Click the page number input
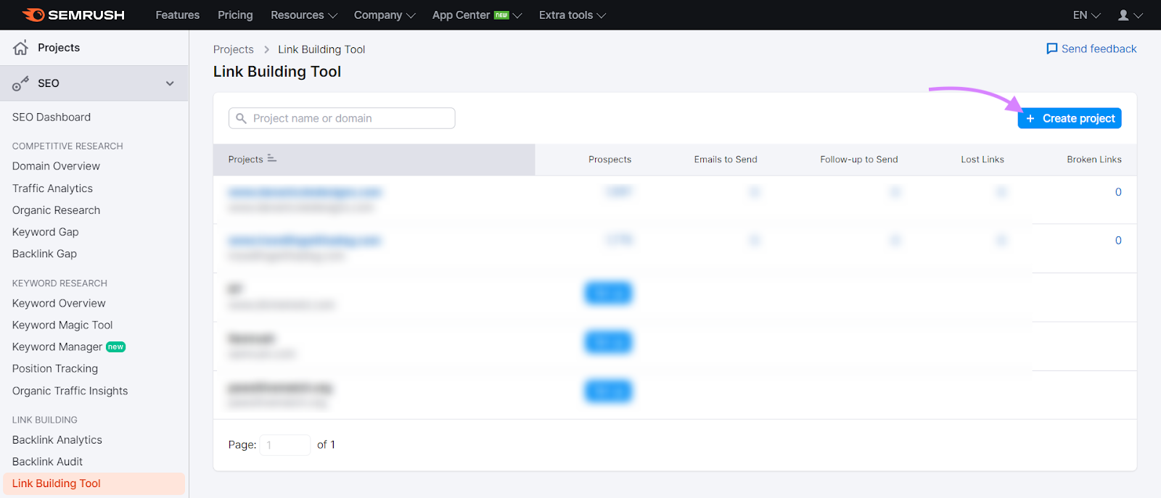The height and width of the screenshot is (498, 1161). coord(285,445)
